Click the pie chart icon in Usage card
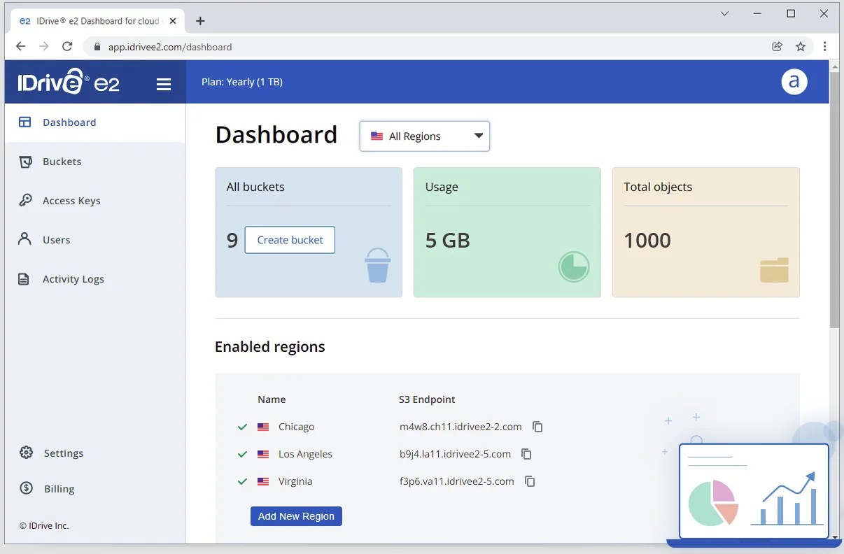 pos(574,267)
